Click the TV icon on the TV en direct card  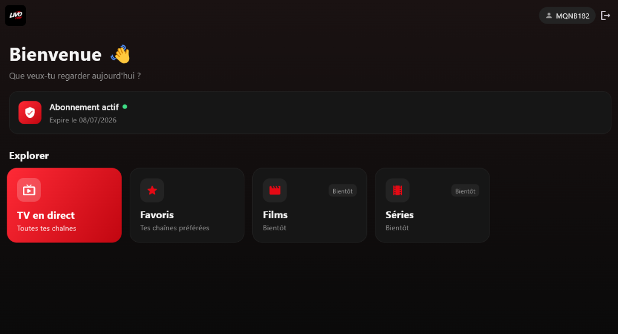29,190
